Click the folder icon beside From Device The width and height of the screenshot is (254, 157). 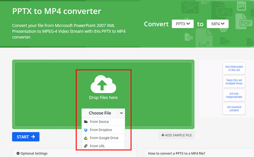tap(86, 122)
